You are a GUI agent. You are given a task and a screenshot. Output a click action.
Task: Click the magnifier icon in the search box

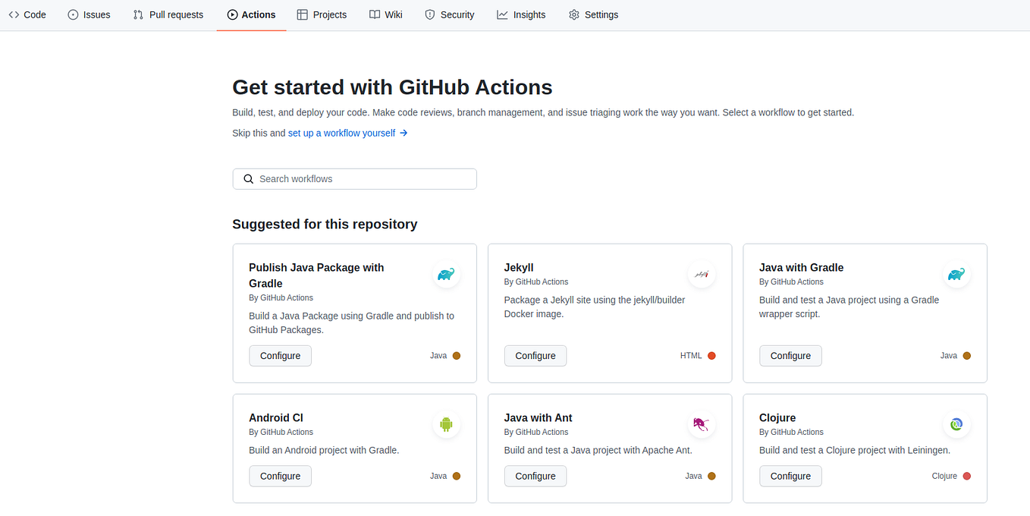point(248,178)
